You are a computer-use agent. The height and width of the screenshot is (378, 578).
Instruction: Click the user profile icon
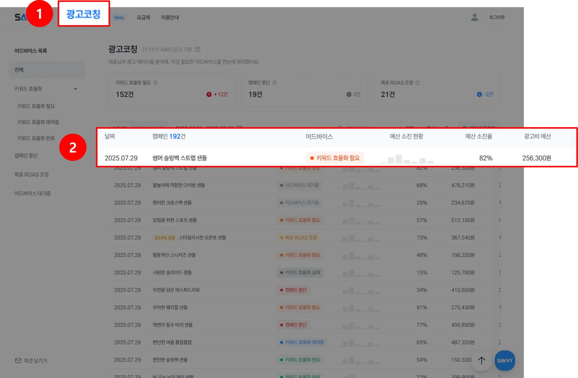474,17
